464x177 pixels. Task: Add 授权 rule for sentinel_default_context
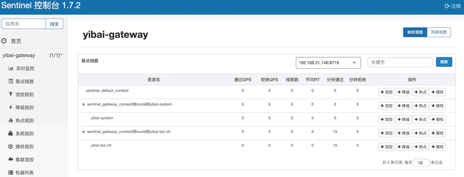click(x=438, y=92)
